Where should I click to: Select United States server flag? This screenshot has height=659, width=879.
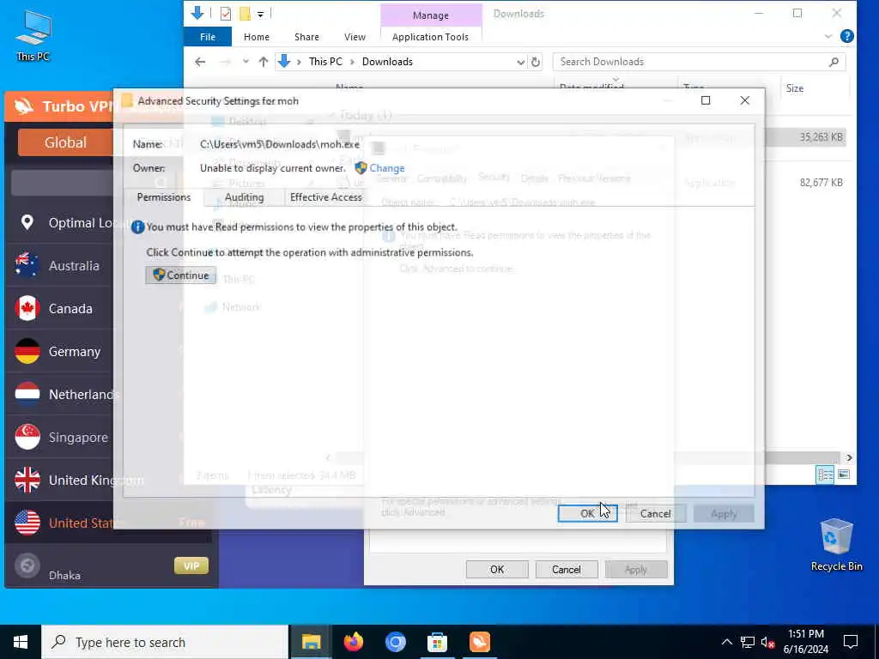point(27,523)
